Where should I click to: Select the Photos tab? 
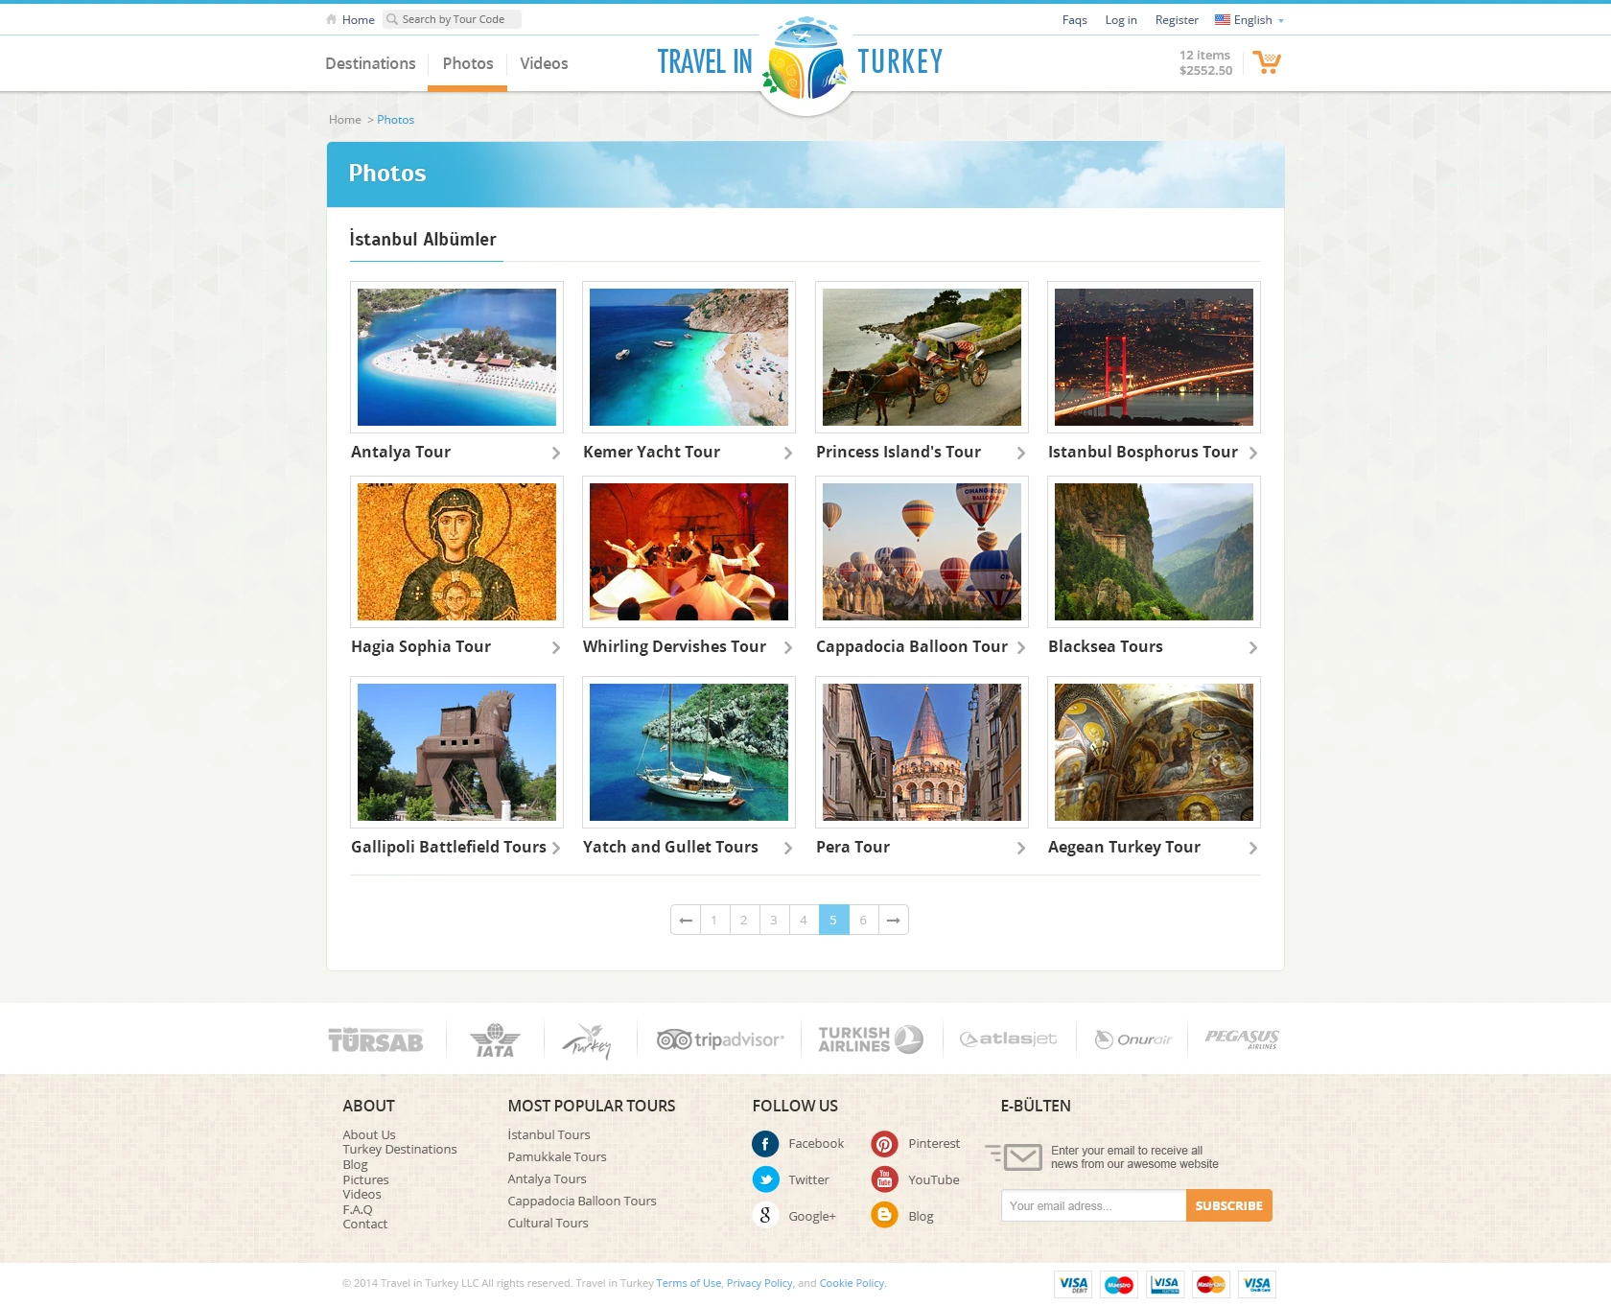(x=468, y=63)
